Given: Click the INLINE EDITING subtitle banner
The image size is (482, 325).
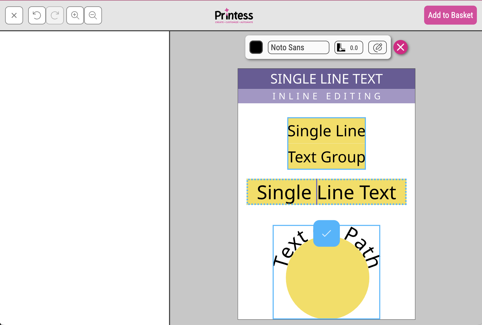Looking at the screenshot, I should tap(326, 96).
